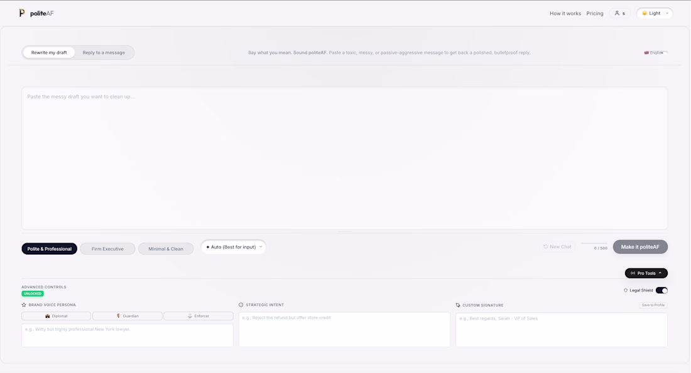Open the Pricing page
The width and height of the screenshot is (691, 373).
594,14
